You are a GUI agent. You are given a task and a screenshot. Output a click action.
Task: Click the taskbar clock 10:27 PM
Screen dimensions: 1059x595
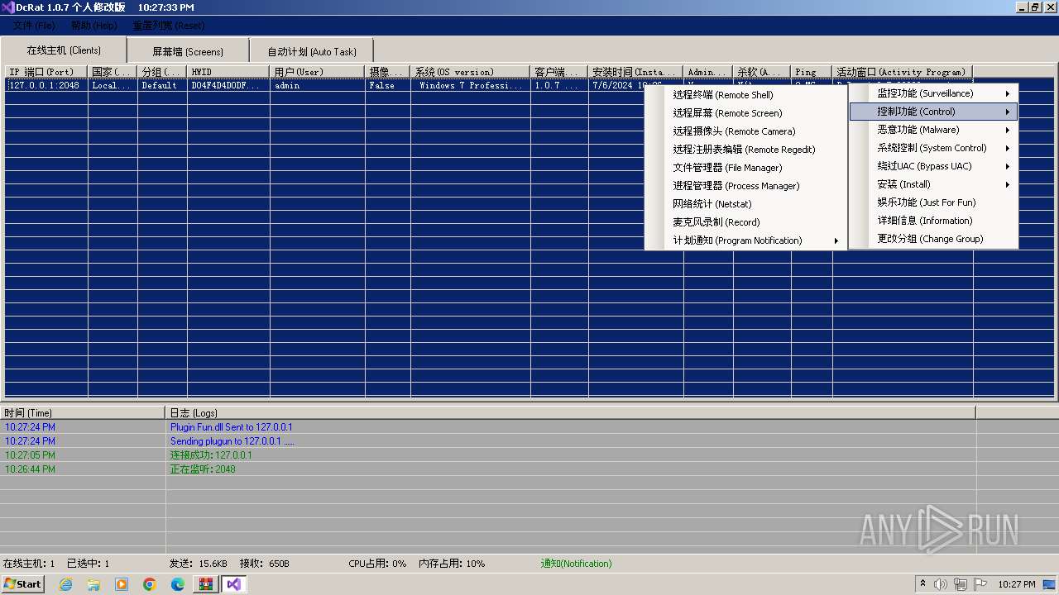click(x=1017, y=584)
